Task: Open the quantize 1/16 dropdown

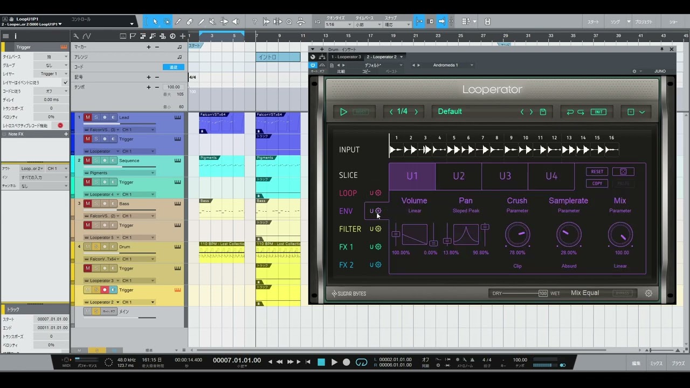Action: coord(338,25)
